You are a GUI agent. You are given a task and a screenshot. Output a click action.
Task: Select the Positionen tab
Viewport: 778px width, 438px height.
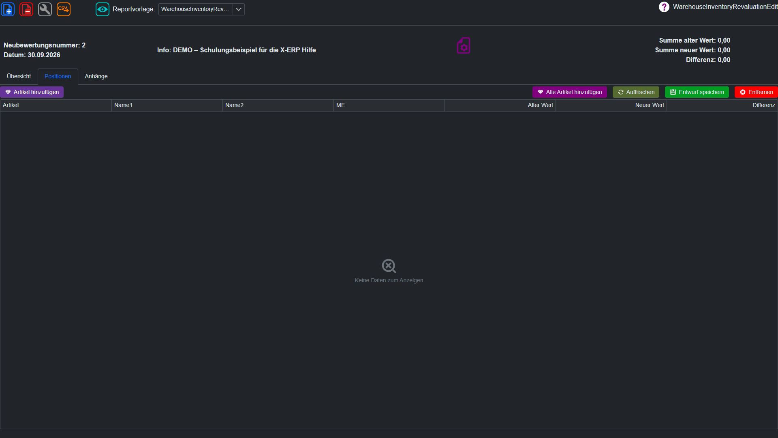coord(58,76)
